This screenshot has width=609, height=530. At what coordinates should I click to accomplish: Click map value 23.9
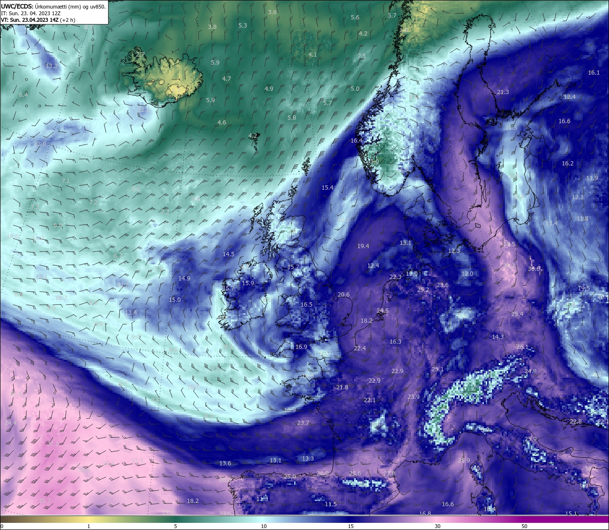pyautogui.click(x=413, y=396)
